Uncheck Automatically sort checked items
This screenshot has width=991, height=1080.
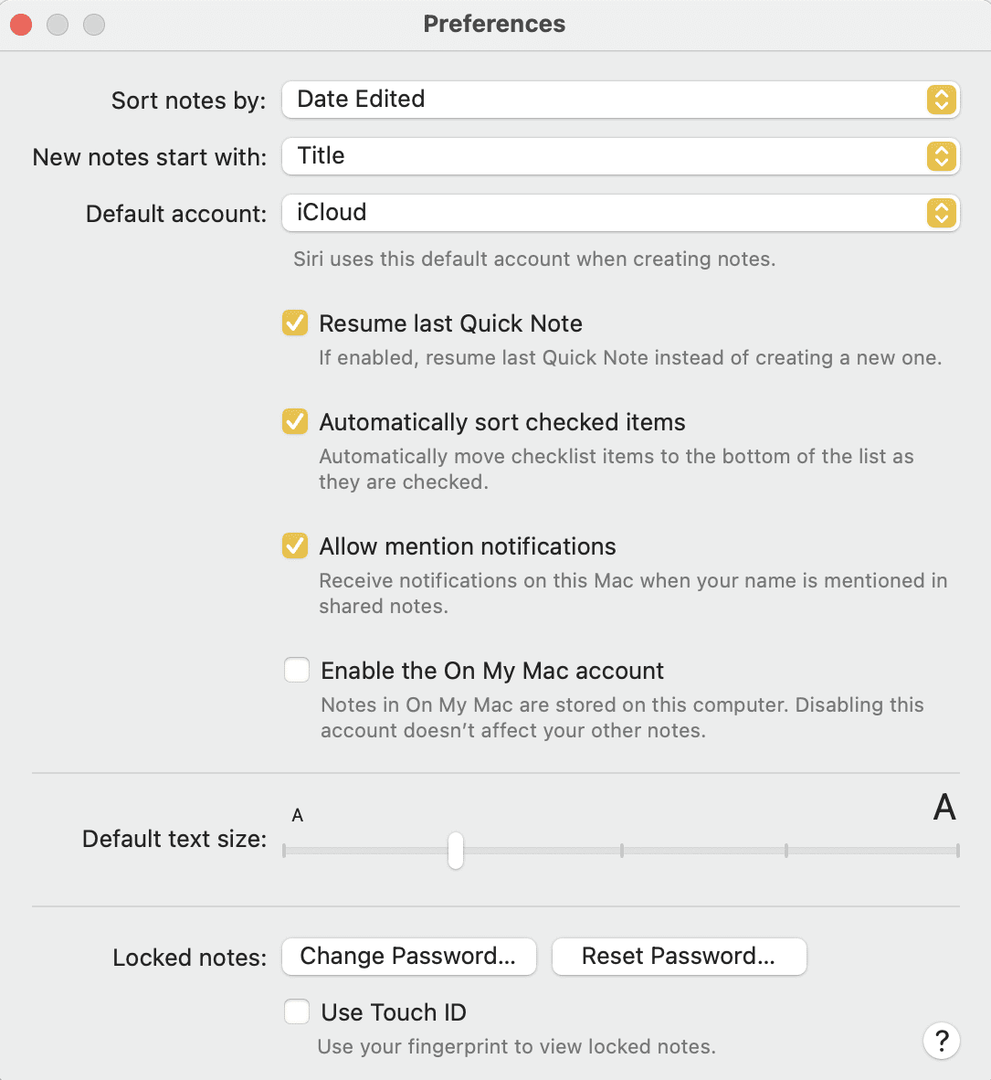point(295,422)
